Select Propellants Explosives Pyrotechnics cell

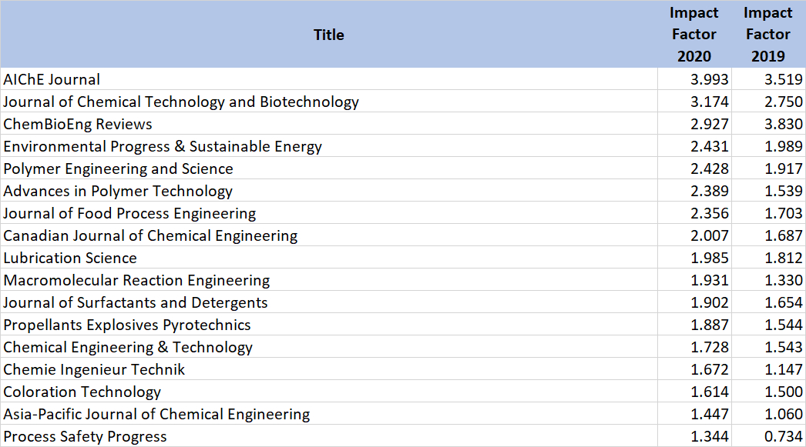tap(127, 325)
